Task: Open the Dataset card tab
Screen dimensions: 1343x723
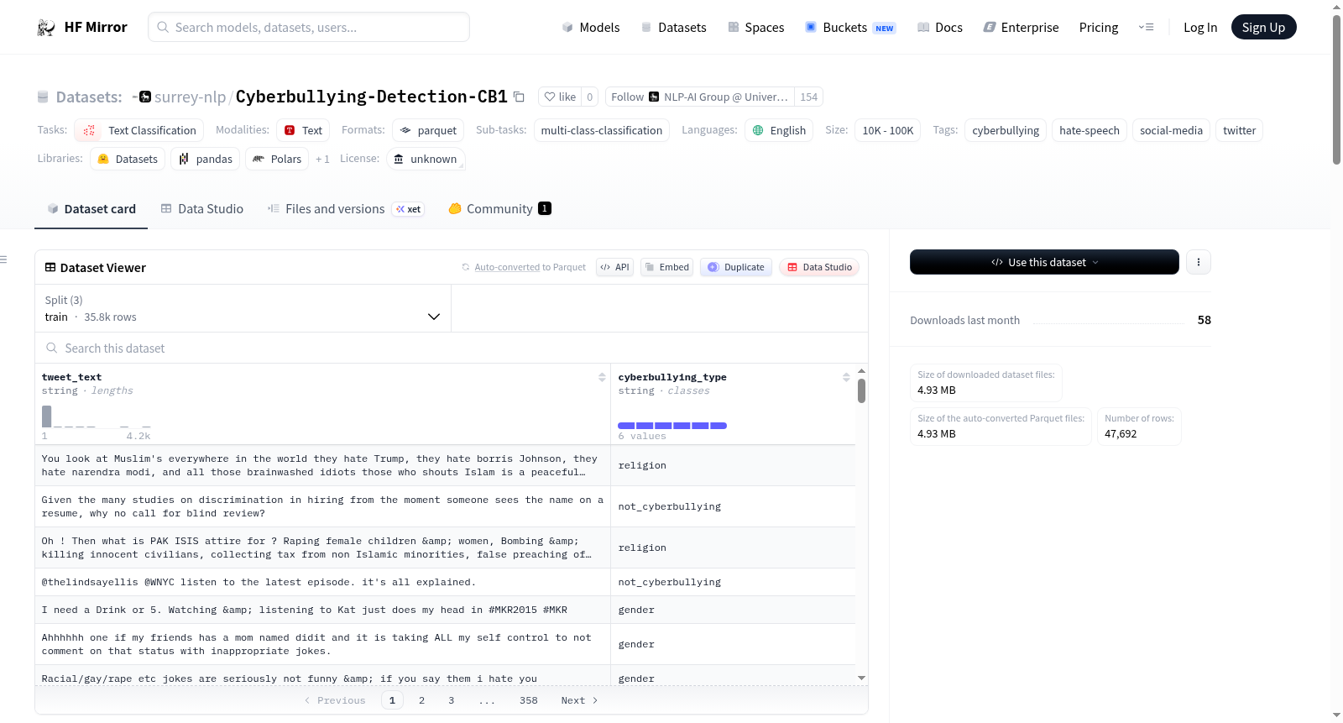Action: pos(91,209)
